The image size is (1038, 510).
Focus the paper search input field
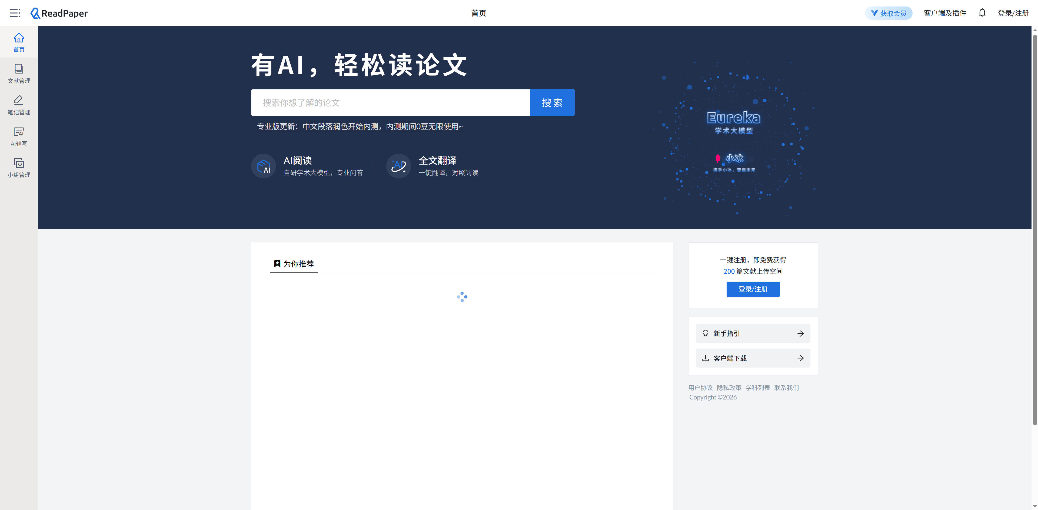[x=390, y=103]
